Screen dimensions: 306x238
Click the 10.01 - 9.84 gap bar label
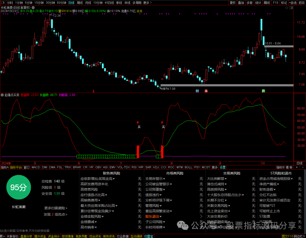point(273,43)
